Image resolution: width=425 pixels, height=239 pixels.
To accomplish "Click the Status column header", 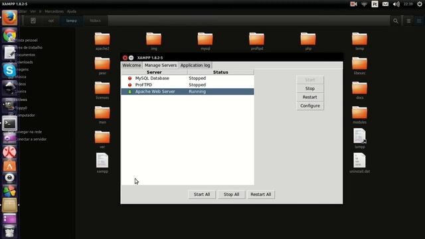I will click(220, 72).
